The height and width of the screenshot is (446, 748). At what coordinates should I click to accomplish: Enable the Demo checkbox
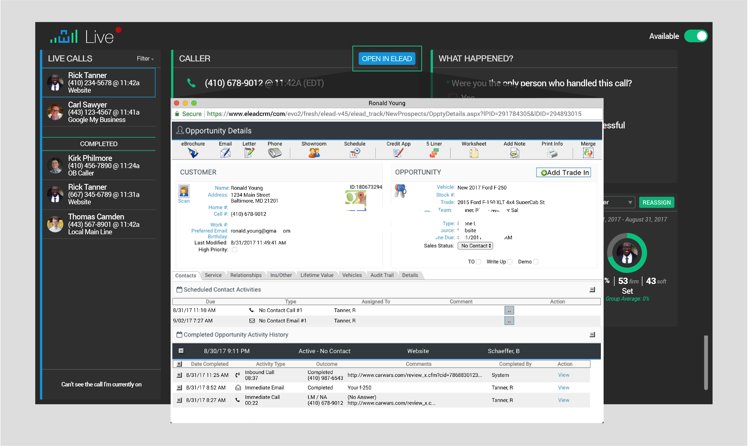click(x=536, y=262)
